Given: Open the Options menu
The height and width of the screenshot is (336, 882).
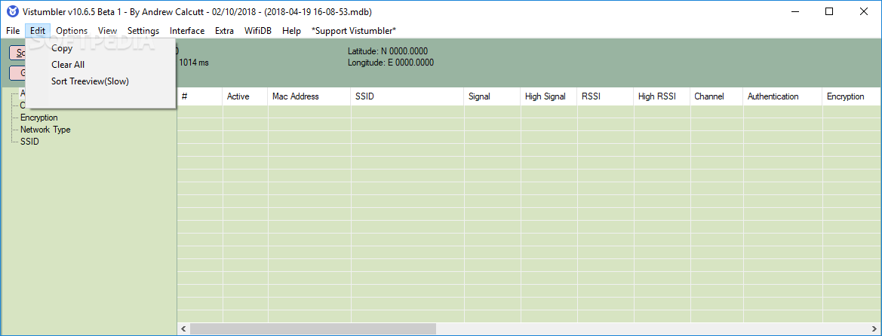Looking at the screenshot, I should pos(72,31).
